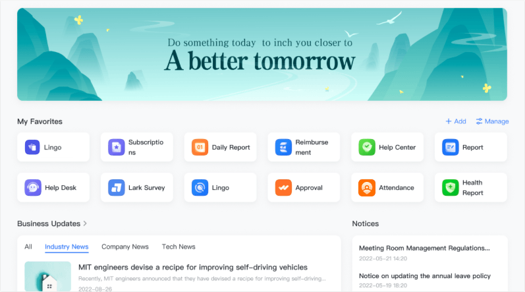Open the purple Lingo app icon

(32, 148)
